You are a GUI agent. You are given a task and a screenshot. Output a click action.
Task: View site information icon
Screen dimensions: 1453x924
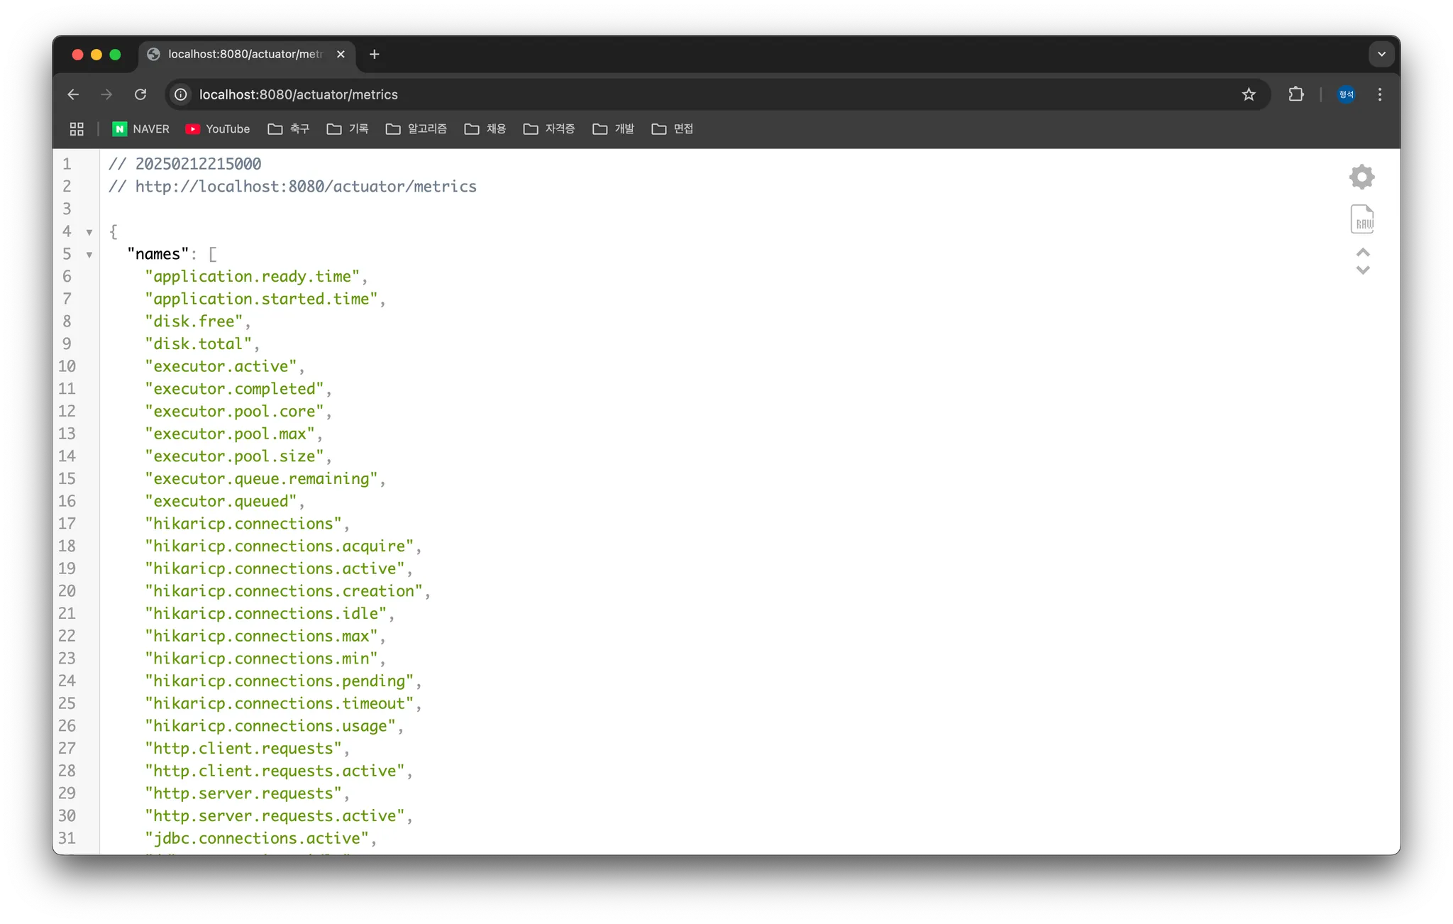(181, 94)
